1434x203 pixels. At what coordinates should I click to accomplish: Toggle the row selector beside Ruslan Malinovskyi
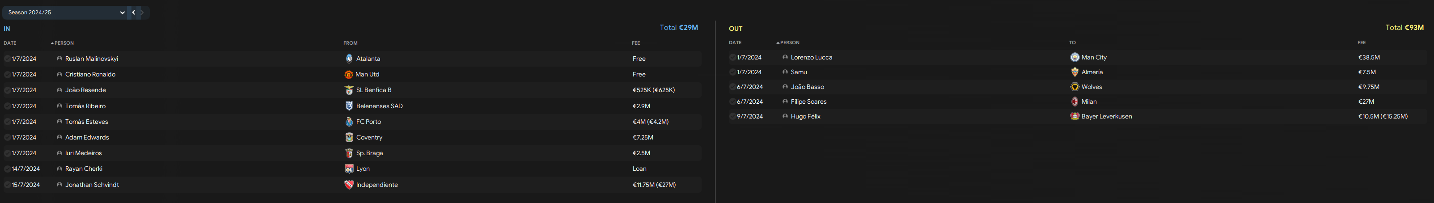coord(7,59)
